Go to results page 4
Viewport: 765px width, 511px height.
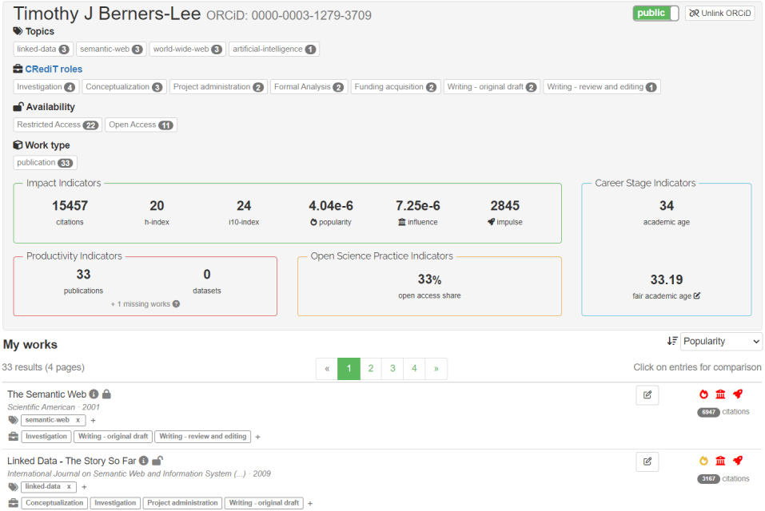click(x=414, y=369)
